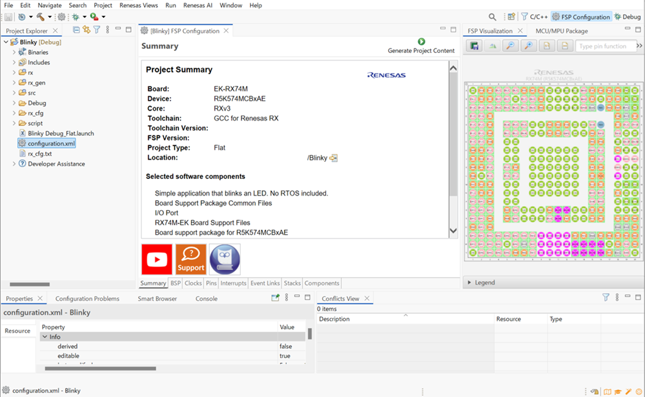Open the Configuration Problems tab
This screenshot has width=645, height=397.
[87, 299]
